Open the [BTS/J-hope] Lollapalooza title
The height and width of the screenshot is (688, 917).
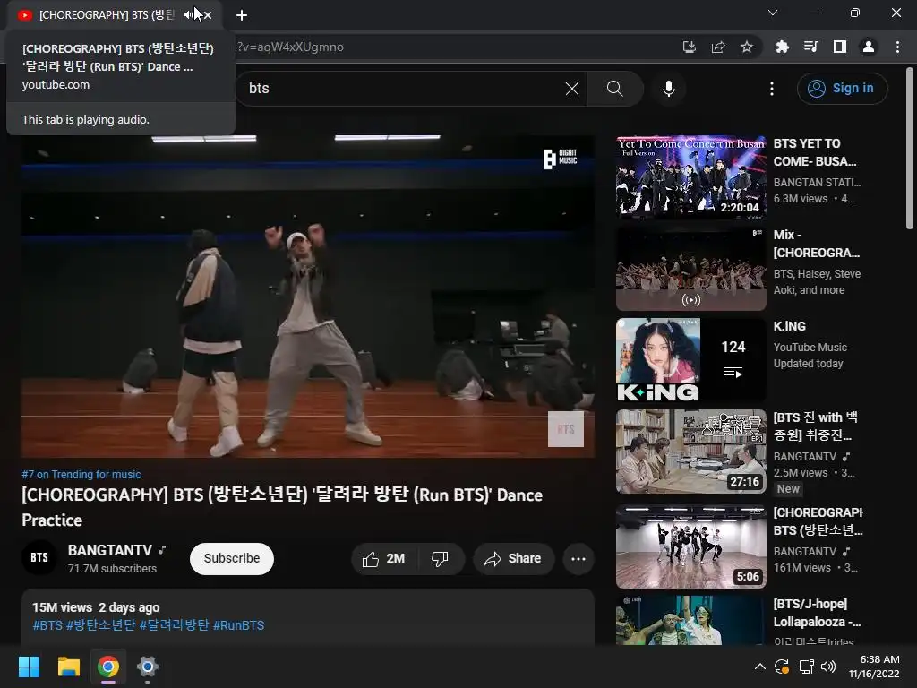pyautogui.click(x=817, y=613)
